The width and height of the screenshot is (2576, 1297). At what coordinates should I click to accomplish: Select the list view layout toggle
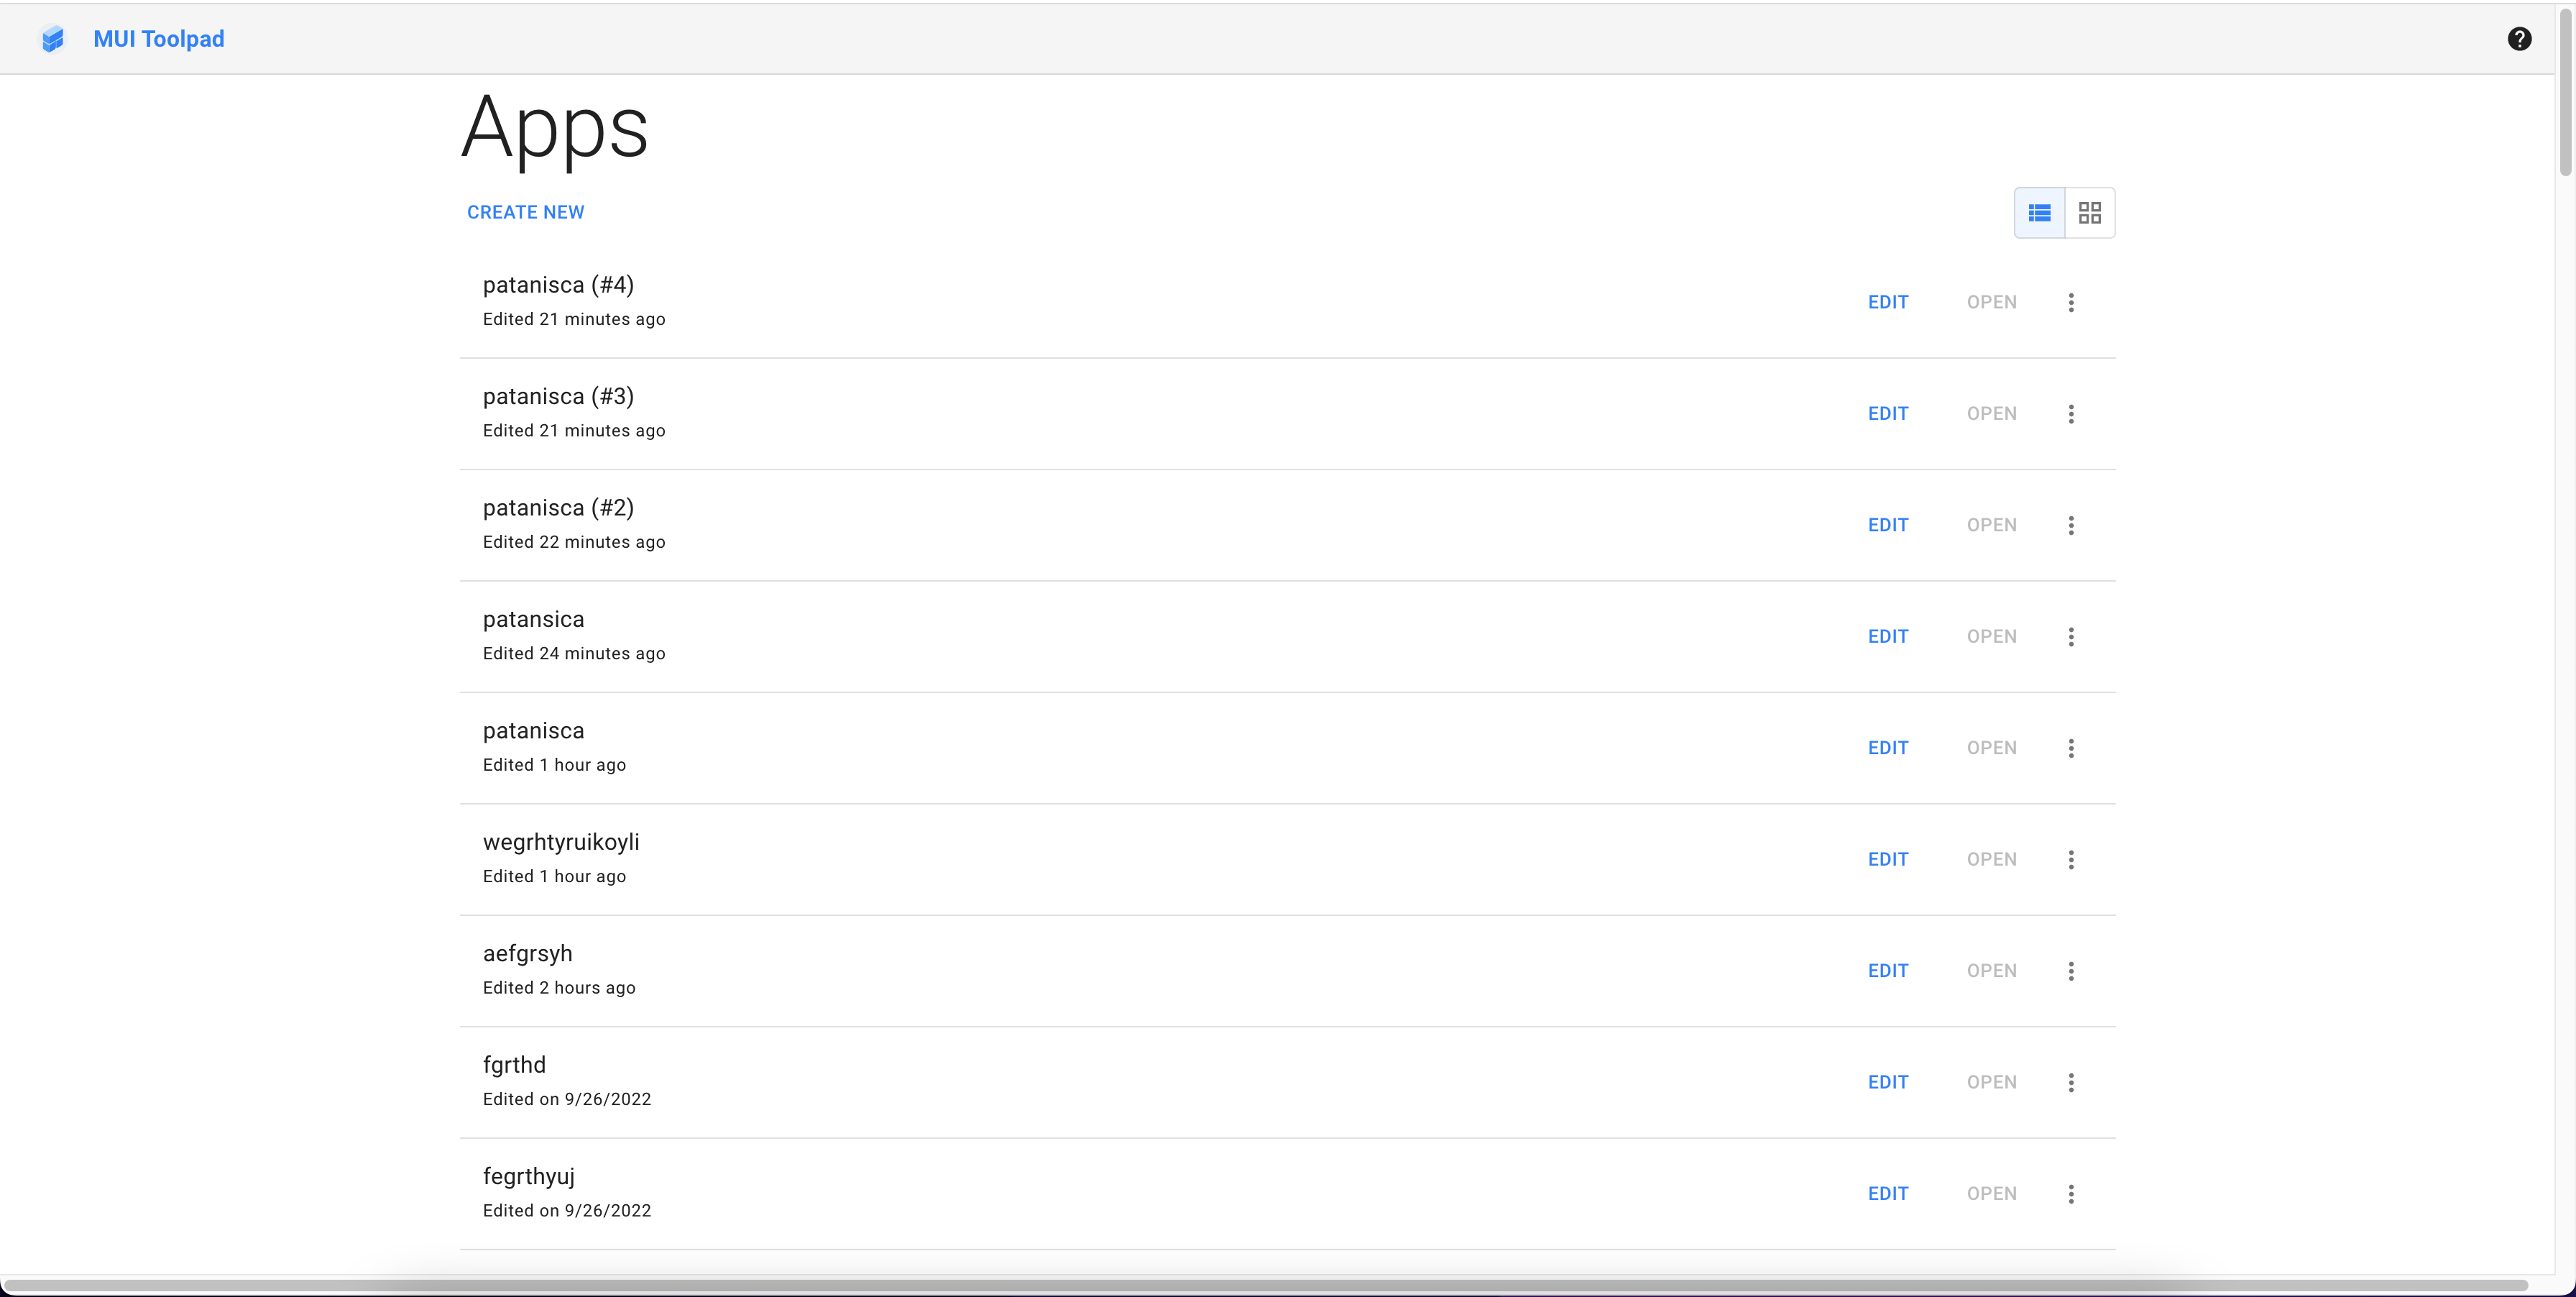[x=2040, y=212]
